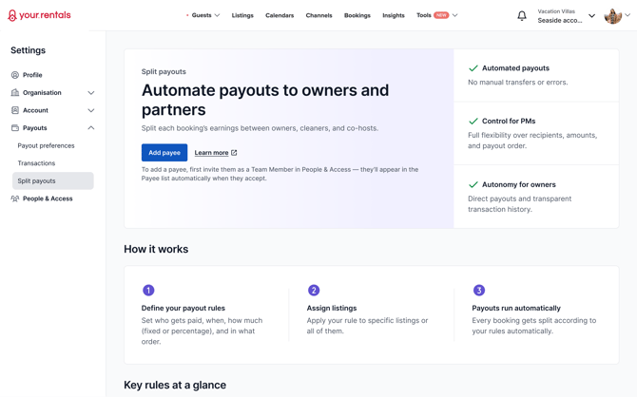Image resolution: width=637 pixels, height=397 pixels.
Task: Click the 'Control for PMs' heading
Action: (509, 121)
